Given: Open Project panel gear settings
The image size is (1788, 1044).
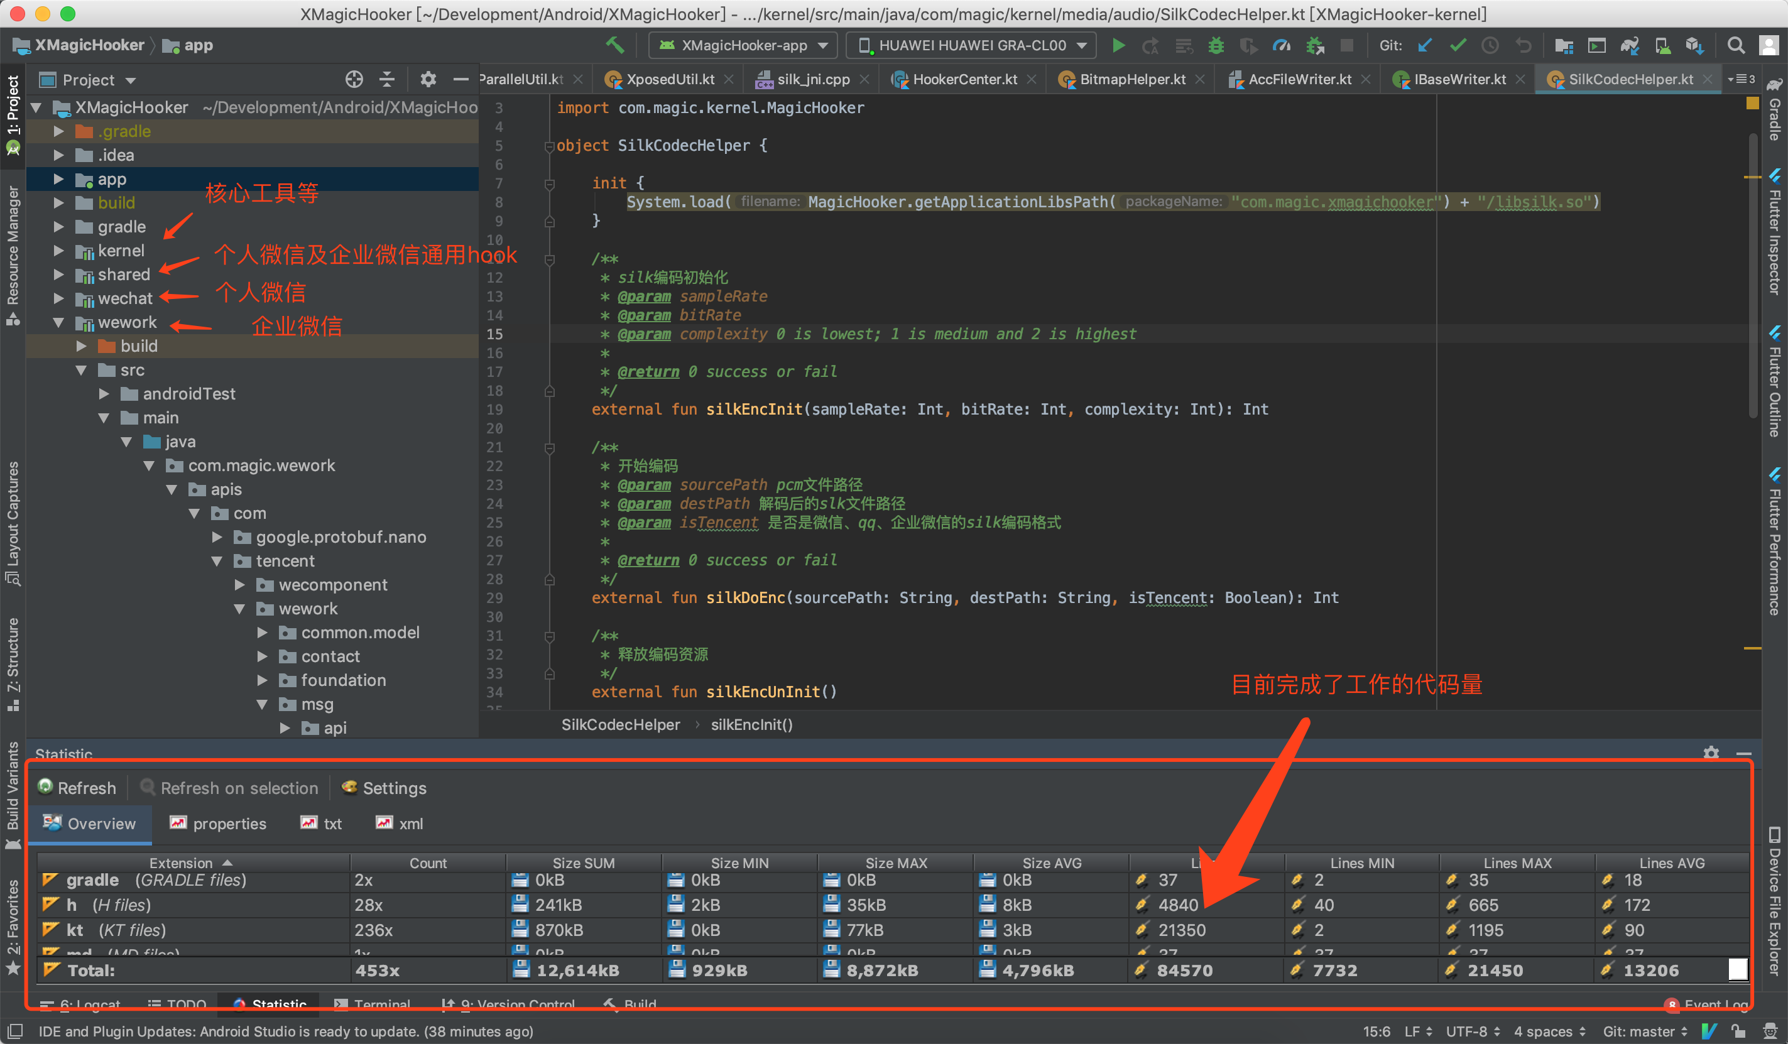Looking at the screenshot, I should [428, 79].
